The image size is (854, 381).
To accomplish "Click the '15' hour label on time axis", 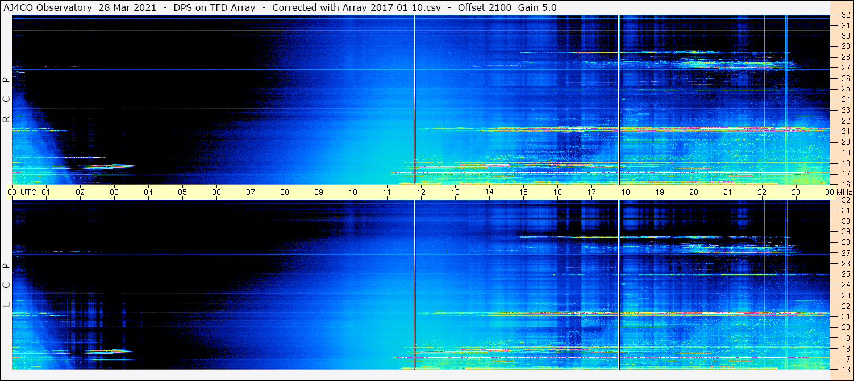I will [523, 192].
